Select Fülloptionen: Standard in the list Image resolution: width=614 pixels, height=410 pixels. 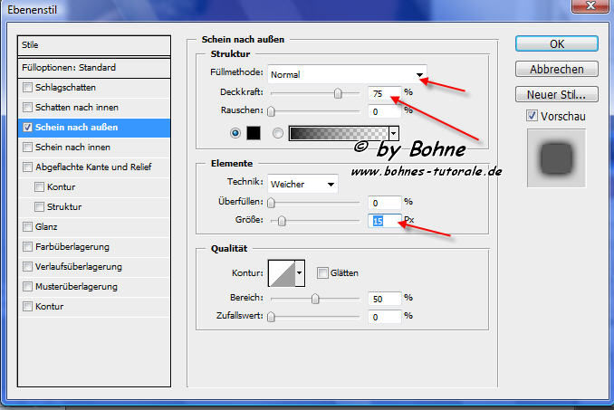[x=95, y=67]
